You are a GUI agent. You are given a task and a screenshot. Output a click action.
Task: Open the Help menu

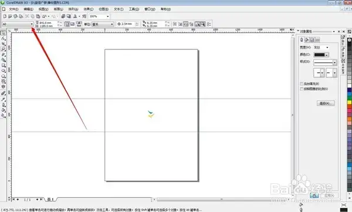coord(165,9)
